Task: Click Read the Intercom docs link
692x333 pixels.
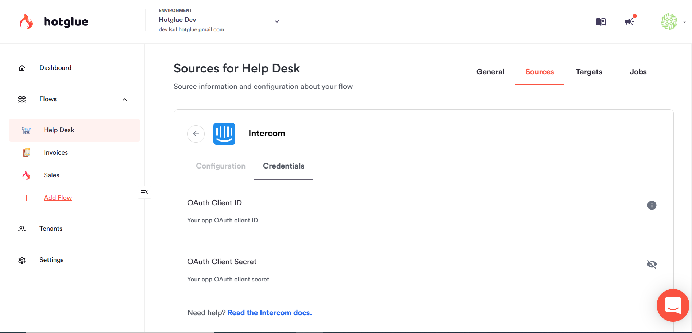Action: click(x=270, y=313)
